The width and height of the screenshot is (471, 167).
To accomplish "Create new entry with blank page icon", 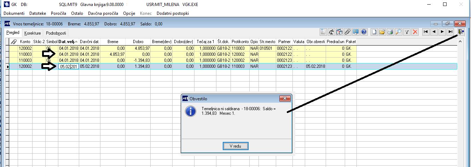I will [x=374, y=32].
